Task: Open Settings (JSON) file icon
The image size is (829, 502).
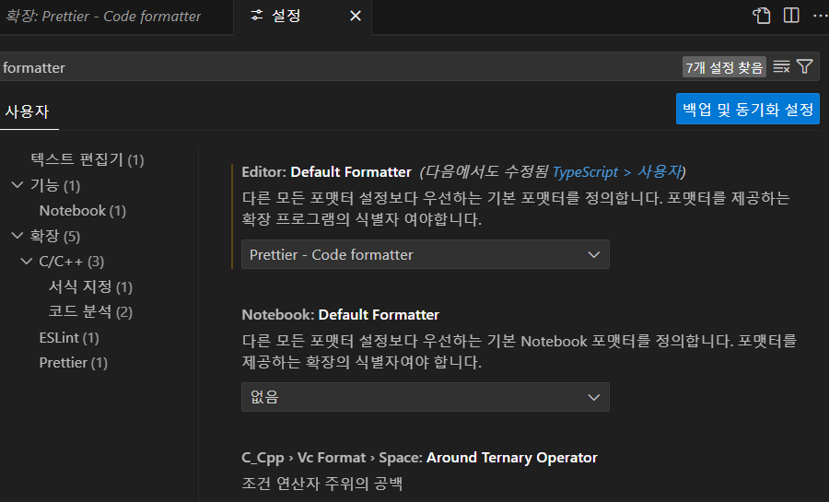Action: 762,16
